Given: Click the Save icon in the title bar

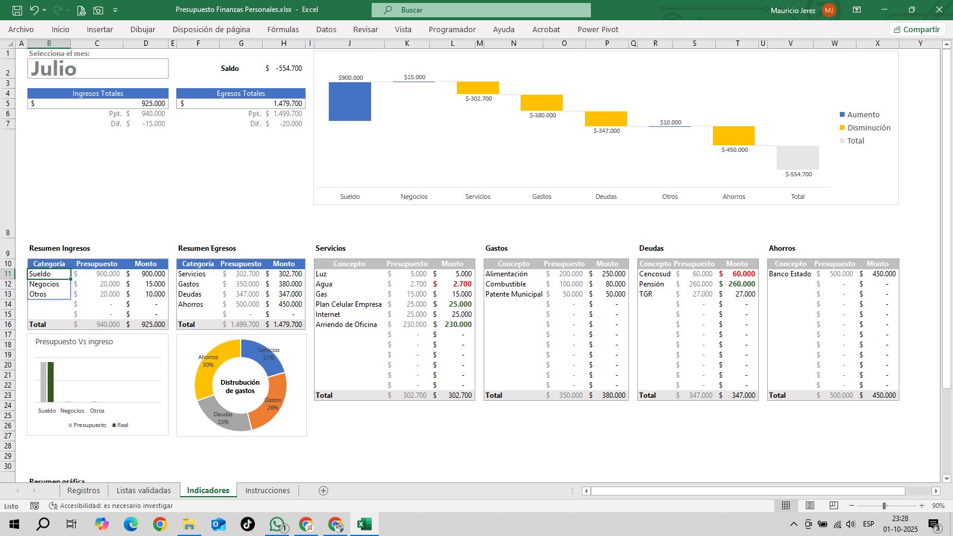Looking at the screenshot, I should (x=17, y=10).
